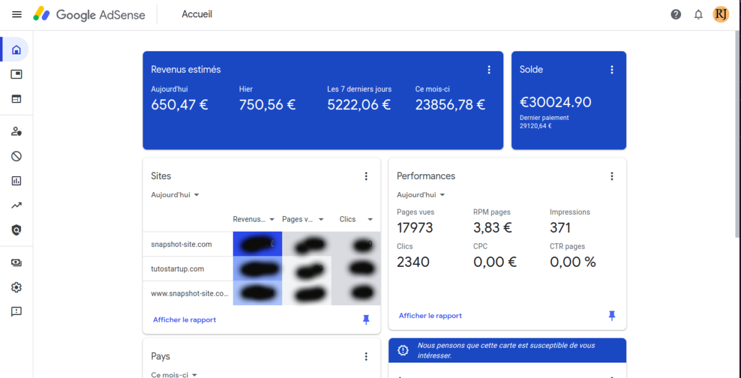Expand the Performances Aujourd'hui period dropdown

tap(421, 195)
